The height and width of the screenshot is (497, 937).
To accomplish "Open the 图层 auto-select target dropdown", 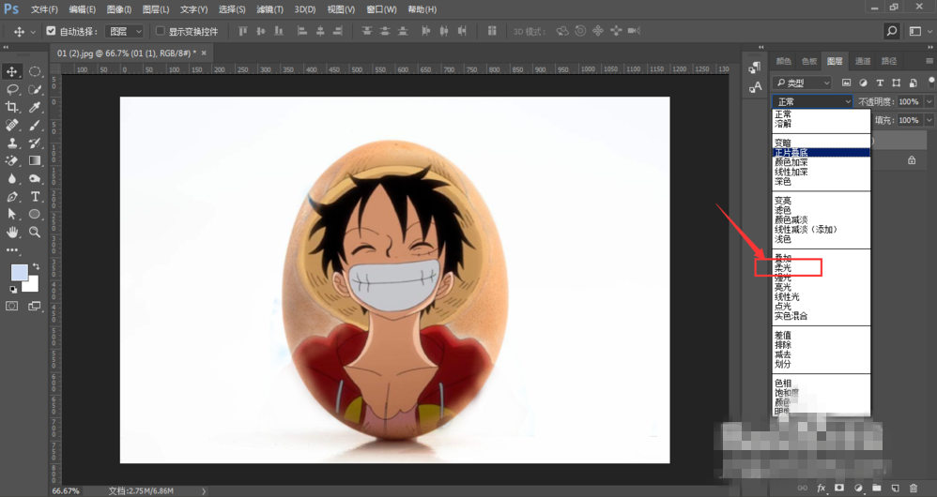I will (x=125, y=31).
